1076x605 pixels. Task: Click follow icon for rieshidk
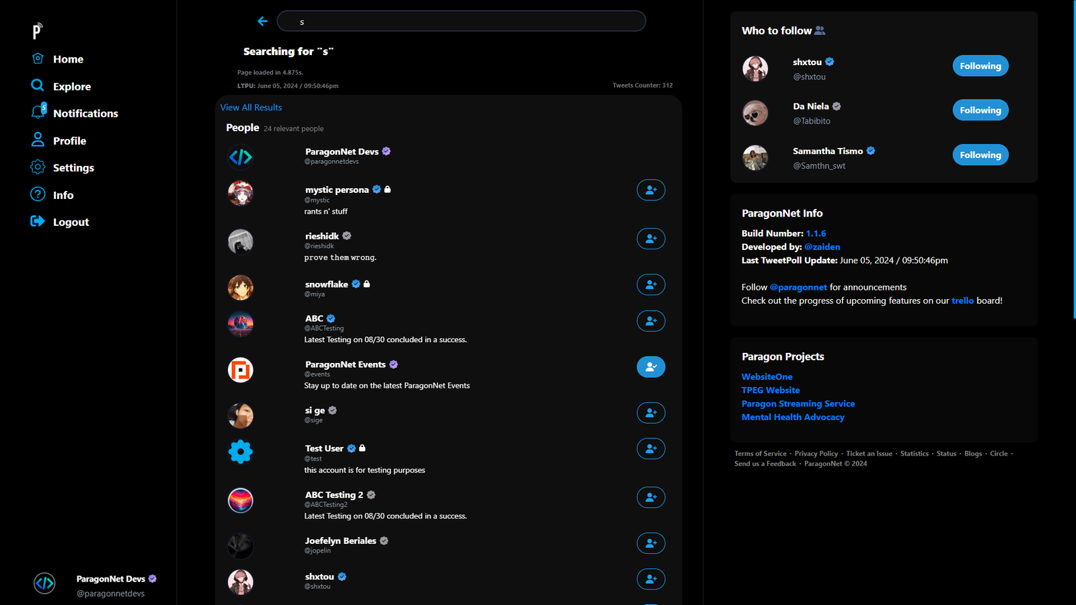point(650,239)
